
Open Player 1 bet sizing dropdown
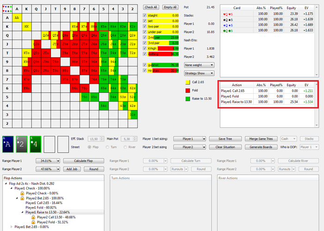click(x=189, y=138)
